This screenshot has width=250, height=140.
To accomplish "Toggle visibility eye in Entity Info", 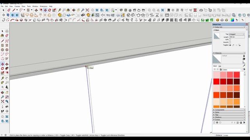I will pos(230,45).
